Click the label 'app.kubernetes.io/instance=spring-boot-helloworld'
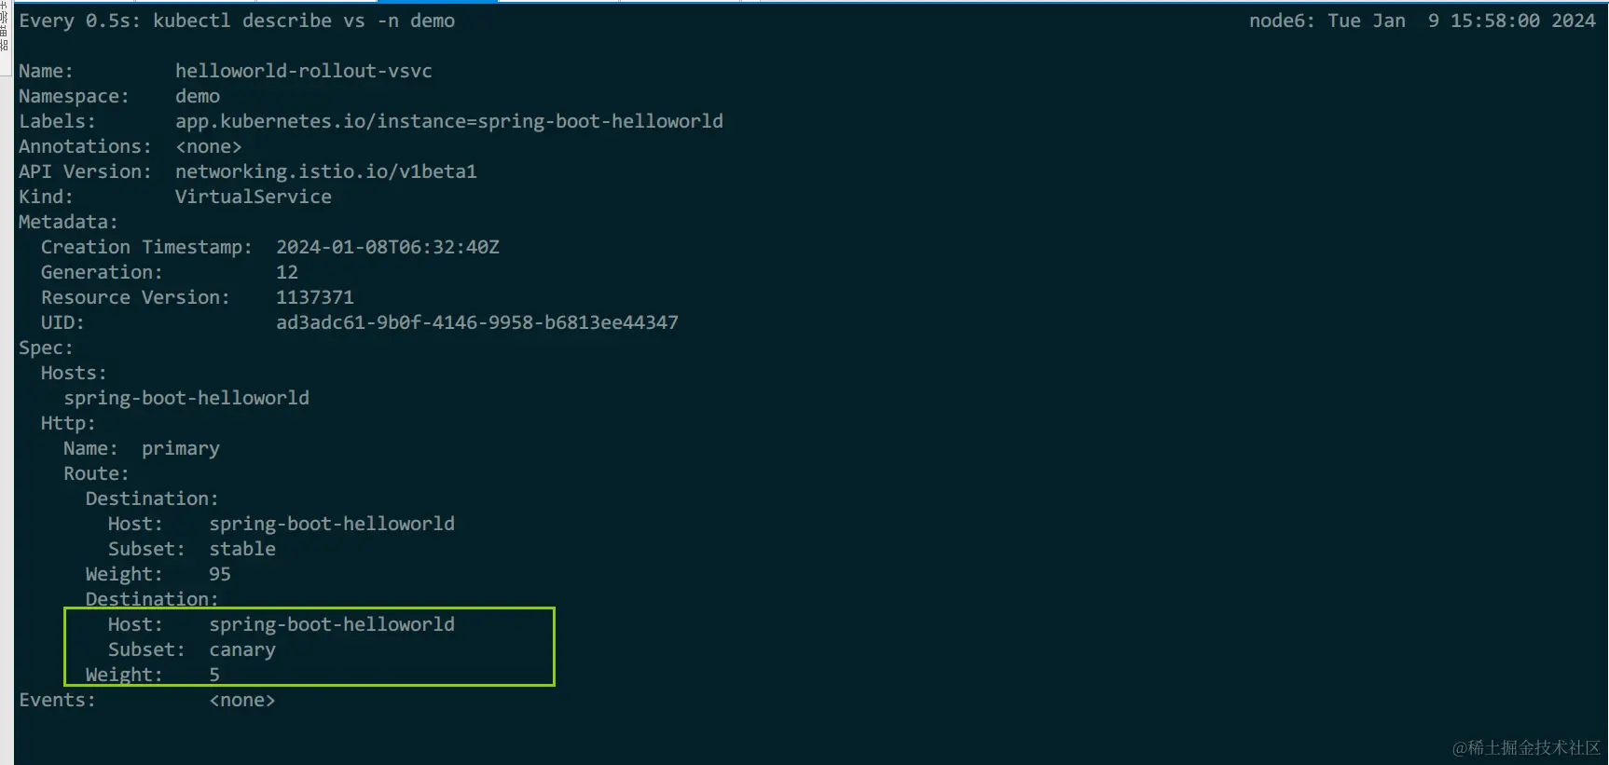1609x765 pixels. pyautogui.click(x=449, y=121)
